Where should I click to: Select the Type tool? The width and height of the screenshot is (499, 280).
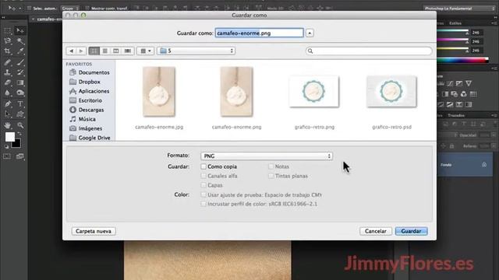coord(20,103)
